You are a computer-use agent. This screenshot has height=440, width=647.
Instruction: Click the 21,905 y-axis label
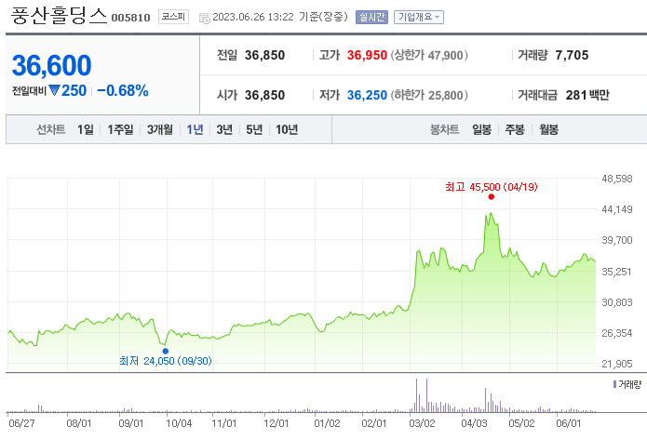click(x=617, y=364)
